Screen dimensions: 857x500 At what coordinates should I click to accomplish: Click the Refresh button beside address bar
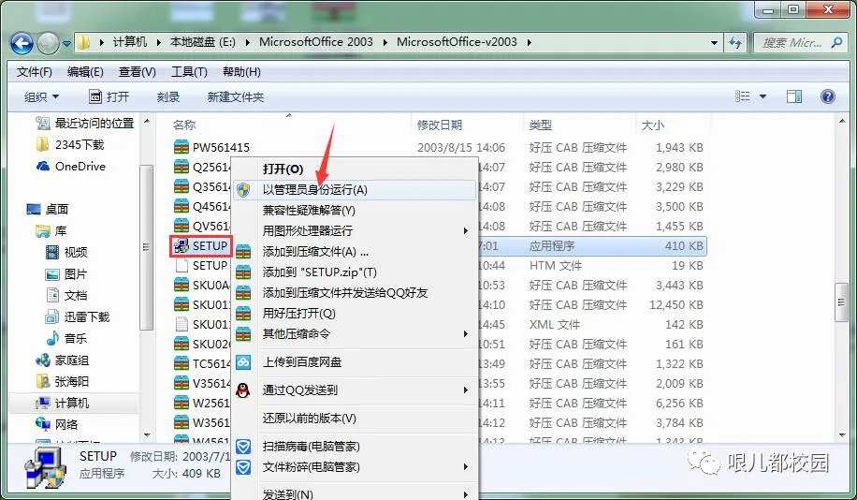coord(735,43)
